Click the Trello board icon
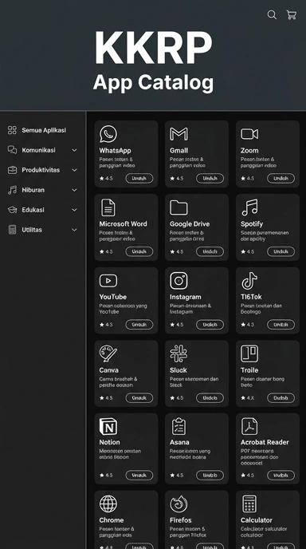306x549 pixels. [249, 353]
